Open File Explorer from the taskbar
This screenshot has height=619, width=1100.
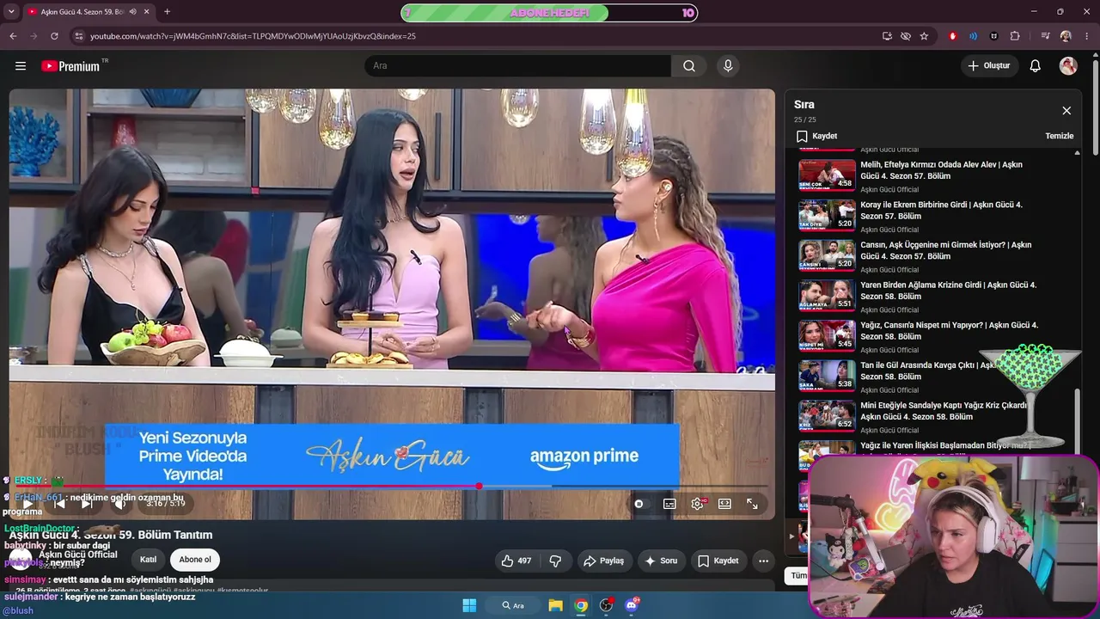point(556,605)
